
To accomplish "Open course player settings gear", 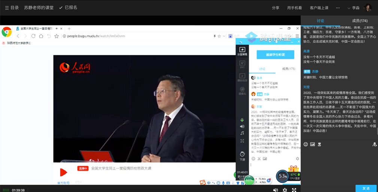I will point(285,190).
